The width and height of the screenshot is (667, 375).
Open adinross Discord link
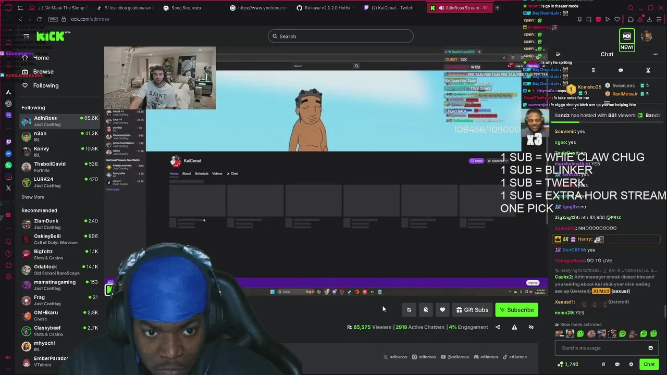click(486, 357)
